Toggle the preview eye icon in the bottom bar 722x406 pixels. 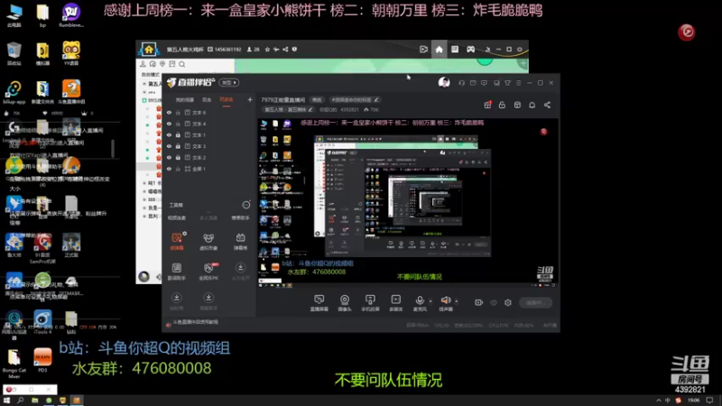[x=494, y=302]
